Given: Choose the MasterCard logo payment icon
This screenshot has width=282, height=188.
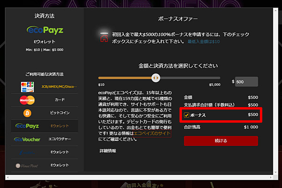Looking at the screenshot, I should pos(27,100).
